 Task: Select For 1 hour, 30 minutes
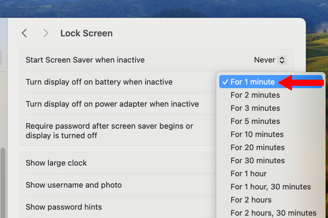[x=271, y=187]
